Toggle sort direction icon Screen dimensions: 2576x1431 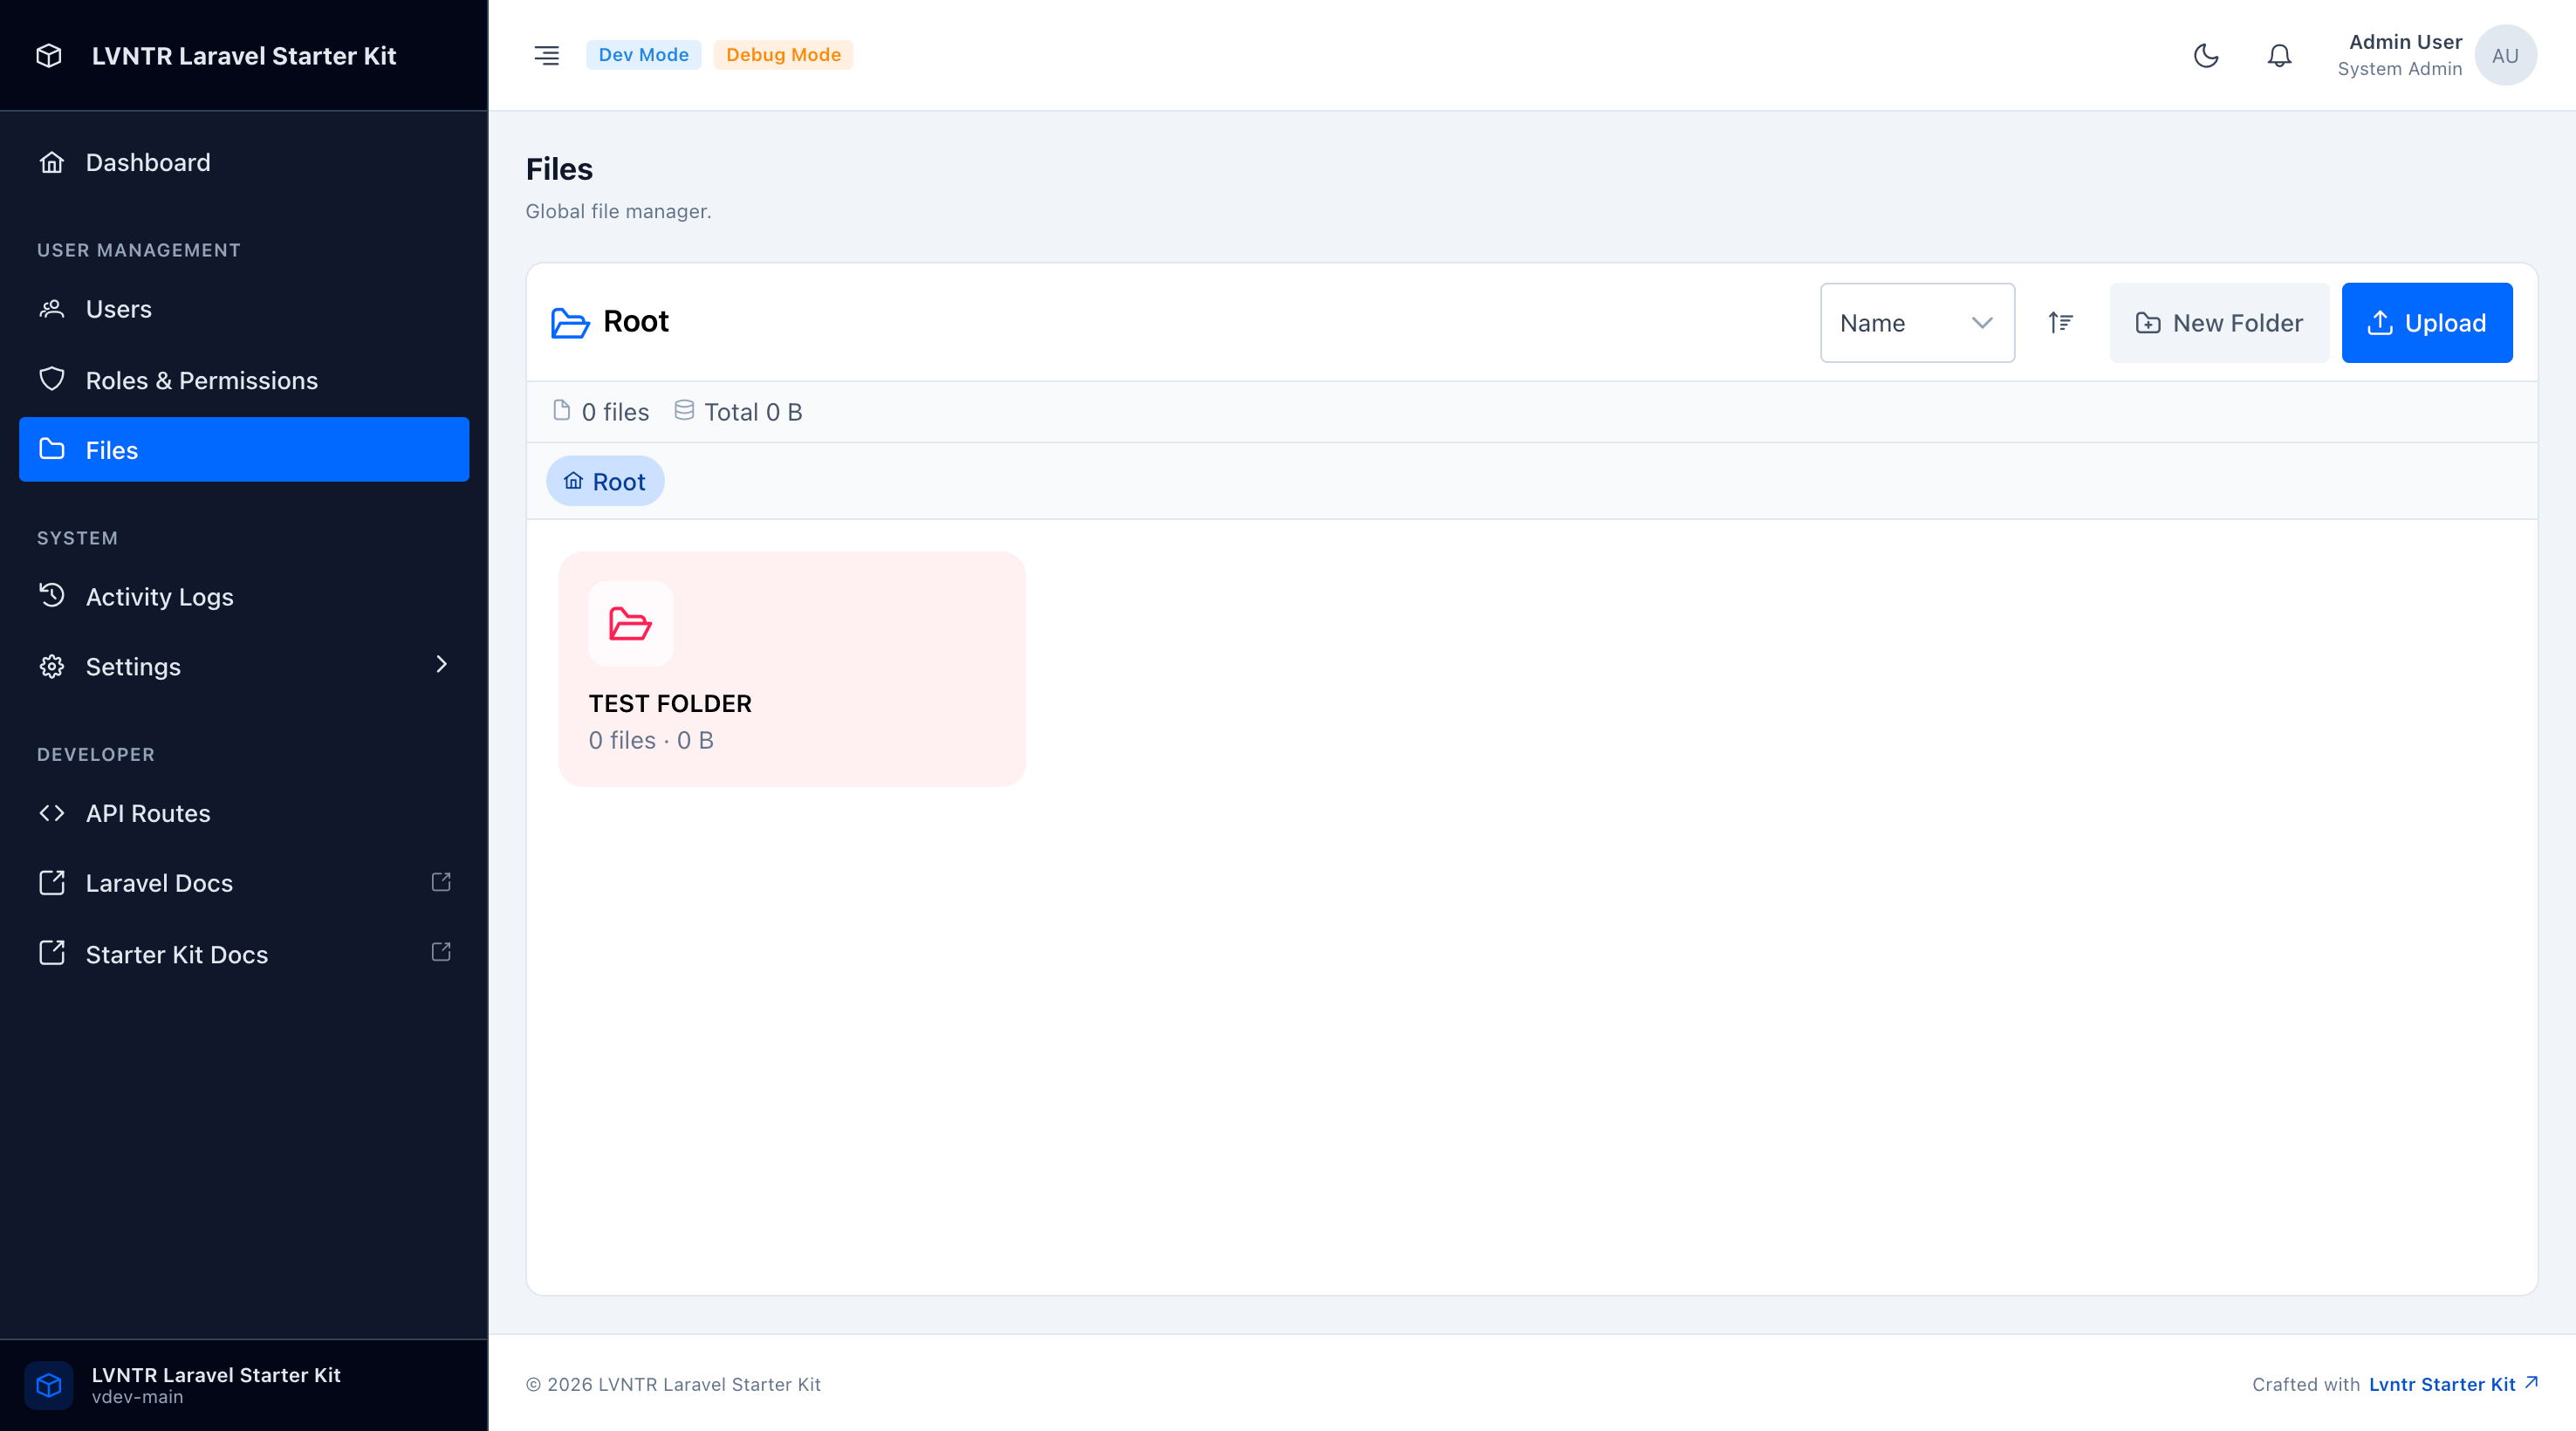tap(2060, 322)
